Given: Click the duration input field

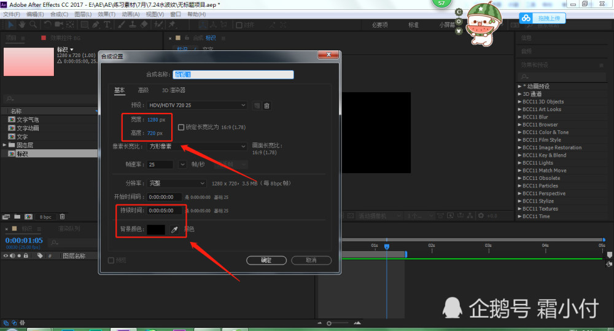Looking at the screenshot, I should click(165, 211).
